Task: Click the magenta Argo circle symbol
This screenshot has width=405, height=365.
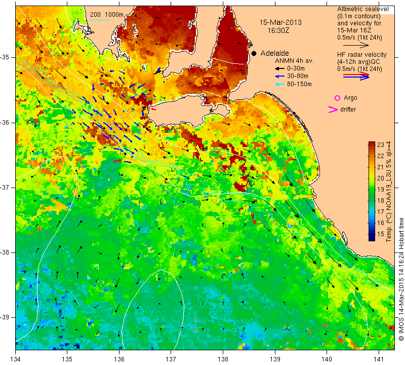Action: click(x=337, y=98)
